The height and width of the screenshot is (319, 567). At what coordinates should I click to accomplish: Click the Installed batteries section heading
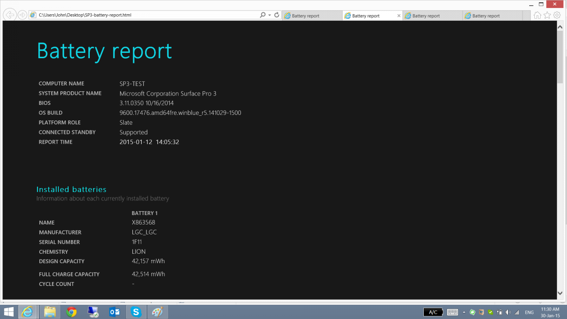(71, 190)
